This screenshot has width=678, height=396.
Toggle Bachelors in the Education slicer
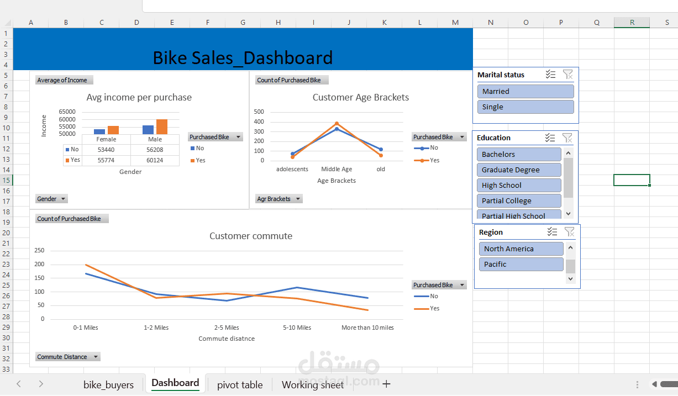(x=518, y=154)
